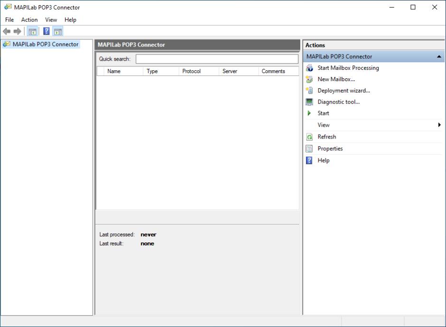Open the Action menu
Viewport: 446px width, 327px height.
click(29, 19)
